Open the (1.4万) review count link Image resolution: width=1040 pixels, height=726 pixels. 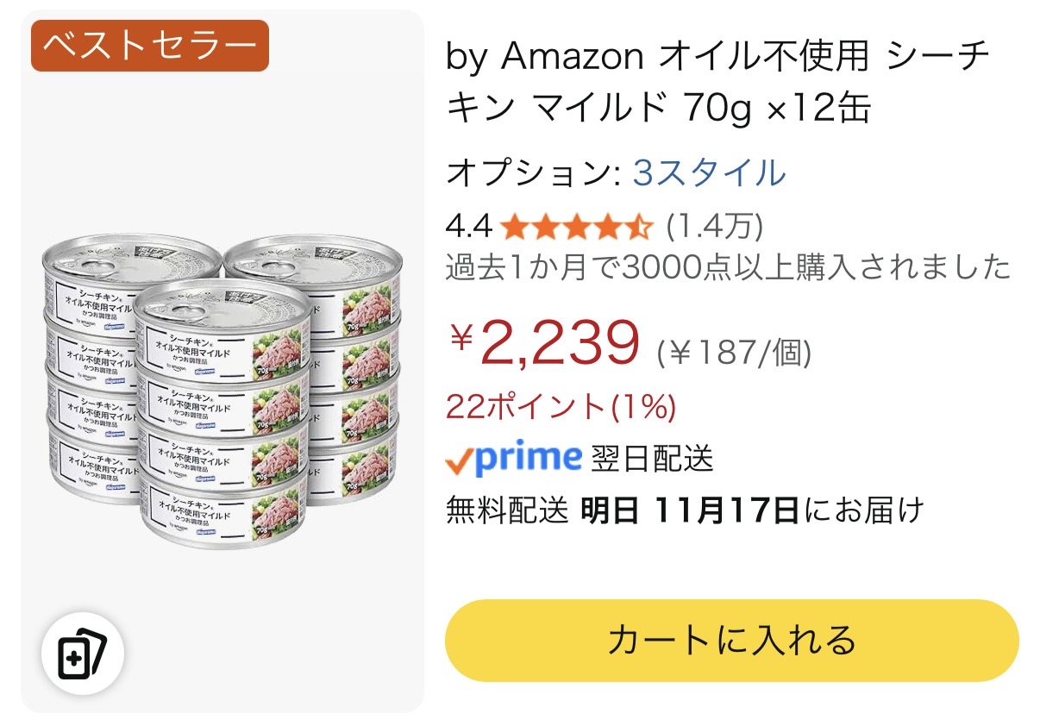point(715,227)
